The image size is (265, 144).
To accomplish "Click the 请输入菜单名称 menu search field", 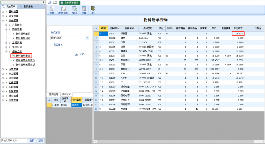I will [x=14, y=141].
